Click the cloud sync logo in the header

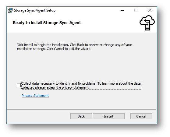point(147,23)
